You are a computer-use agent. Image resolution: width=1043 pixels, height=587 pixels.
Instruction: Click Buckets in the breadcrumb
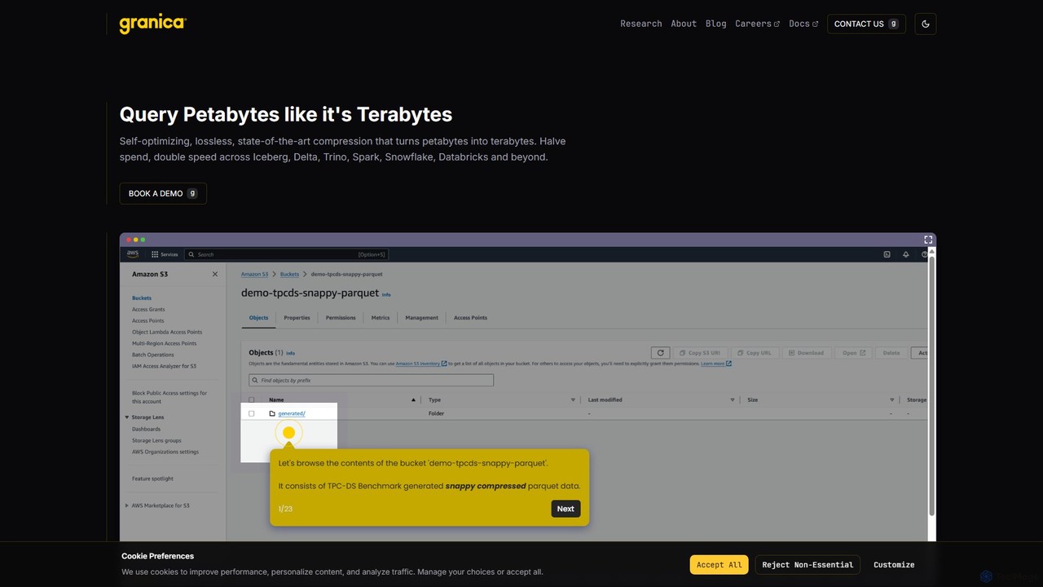[289, 274]
